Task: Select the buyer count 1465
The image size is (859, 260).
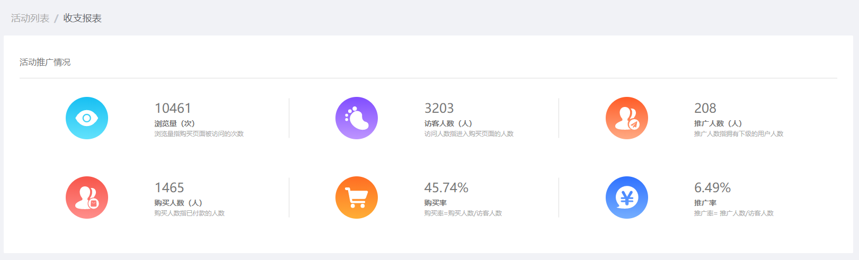Action: [x=170, y=187]
